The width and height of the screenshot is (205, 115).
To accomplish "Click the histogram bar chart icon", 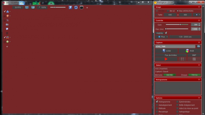I will [x=7, y=11].
